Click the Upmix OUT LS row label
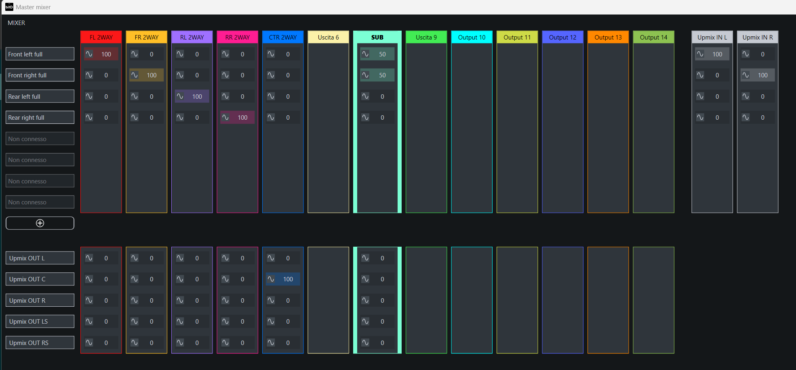The height and width of the screenshot is (370, 796). [x=40, y=321]
